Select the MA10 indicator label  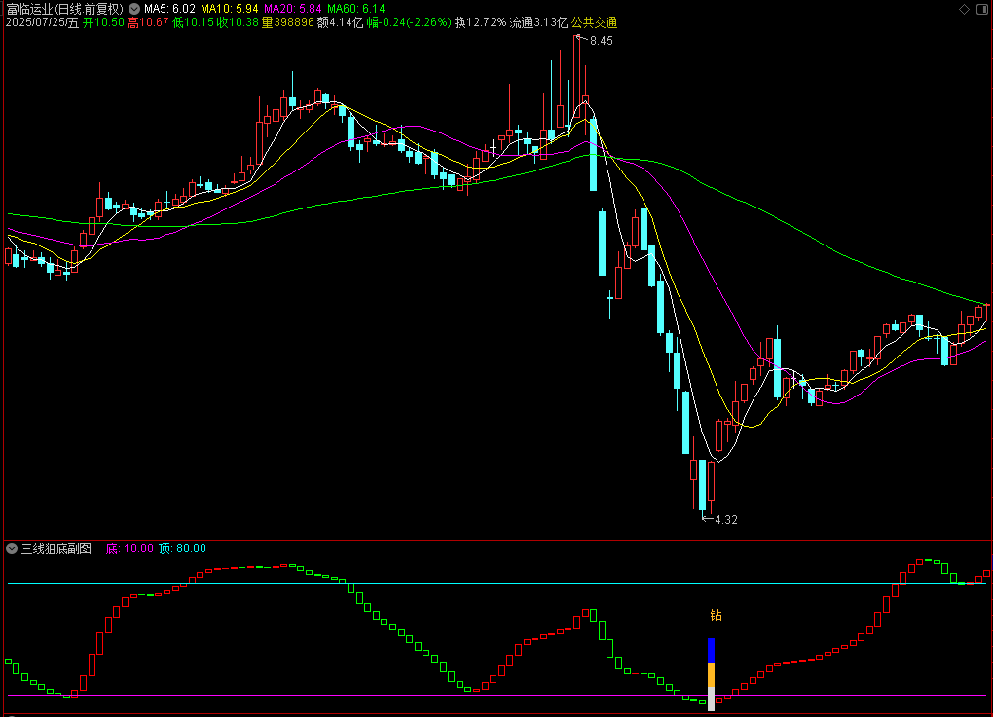[x=229, y=9]
